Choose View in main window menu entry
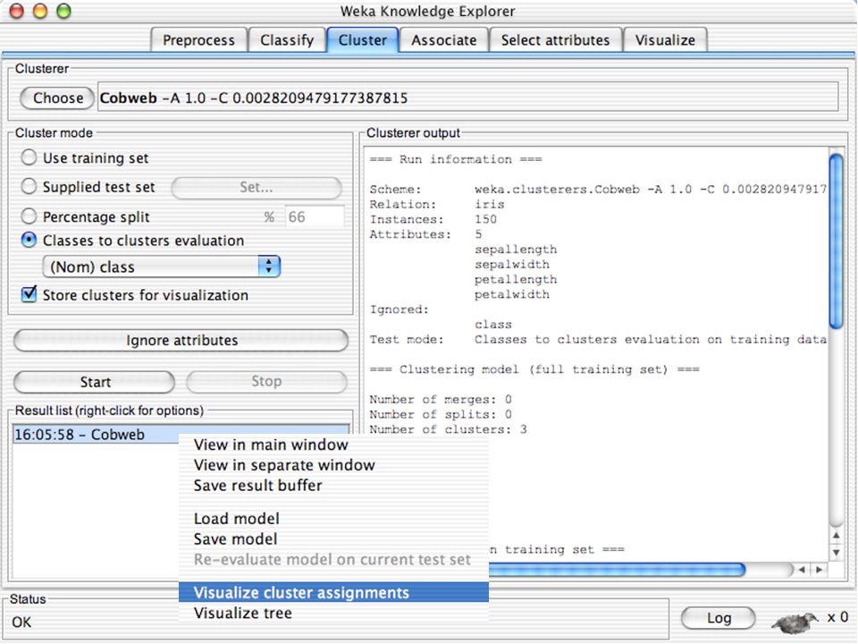This screenshot has height=644, width=858. click(333, 445)
